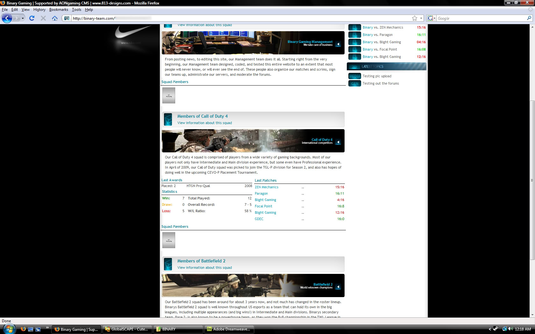The width and height of the screenshot is (535, 334).
Task: Open the Edit menu
Action: coord(15,10)
